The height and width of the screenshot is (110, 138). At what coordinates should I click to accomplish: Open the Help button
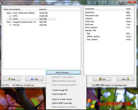pyautogui.click(x=34, y=79)
